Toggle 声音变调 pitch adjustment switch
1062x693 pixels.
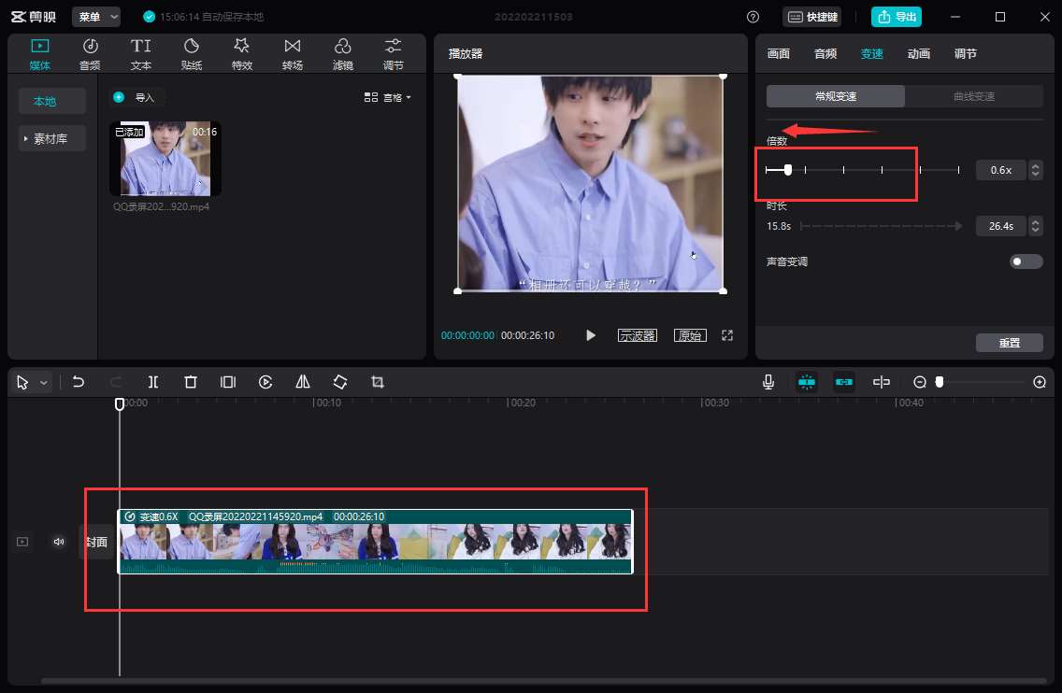click(1026, 262)
